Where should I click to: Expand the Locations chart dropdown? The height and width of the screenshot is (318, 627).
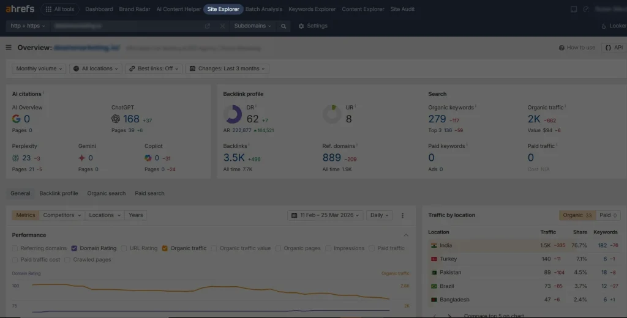(x=105, y=215)
